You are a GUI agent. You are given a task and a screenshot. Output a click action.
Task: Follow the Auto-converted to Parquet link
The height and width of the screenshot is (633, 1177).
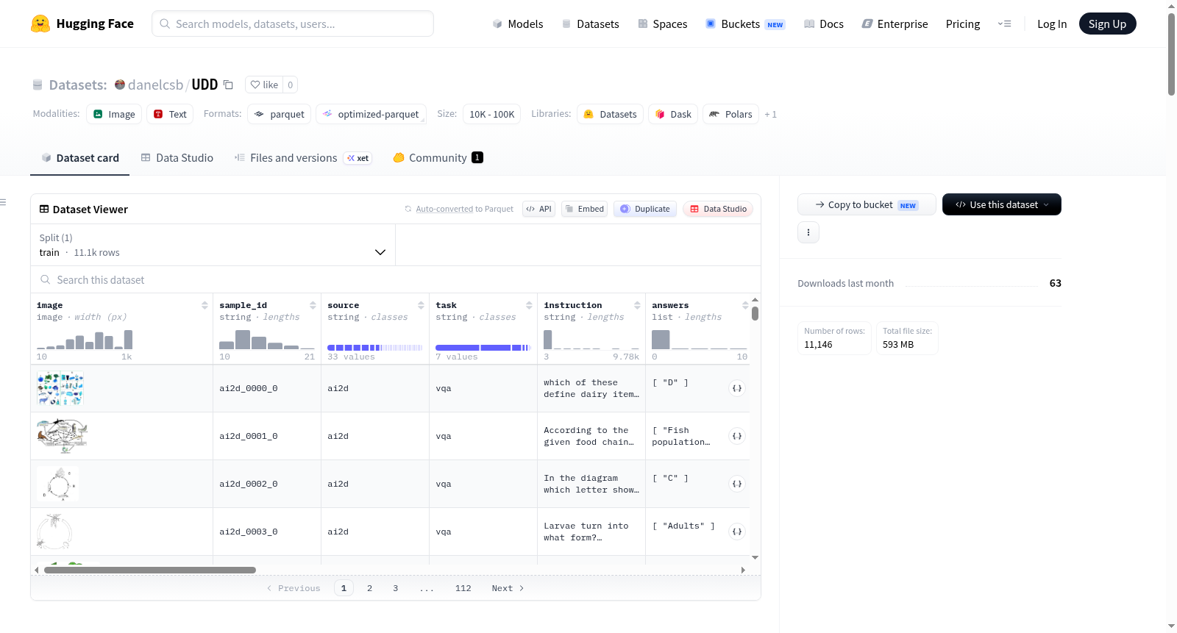pyautogui.click(x=444, y=209)
